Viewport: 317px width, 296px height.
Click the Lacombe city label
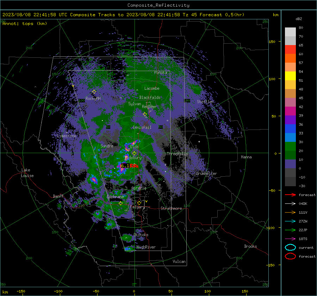tap(152, 88)
